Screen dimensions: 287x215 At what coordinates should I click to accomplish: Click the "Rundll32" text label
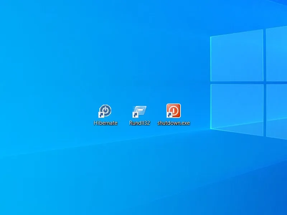[x=140, y=123]
